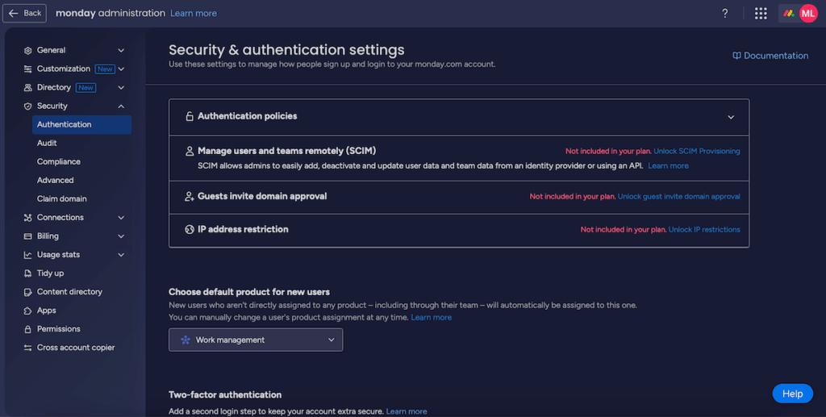826x417 pixels.
Task: Open Apps section in sidebar
Action: [x=46, y=311]
